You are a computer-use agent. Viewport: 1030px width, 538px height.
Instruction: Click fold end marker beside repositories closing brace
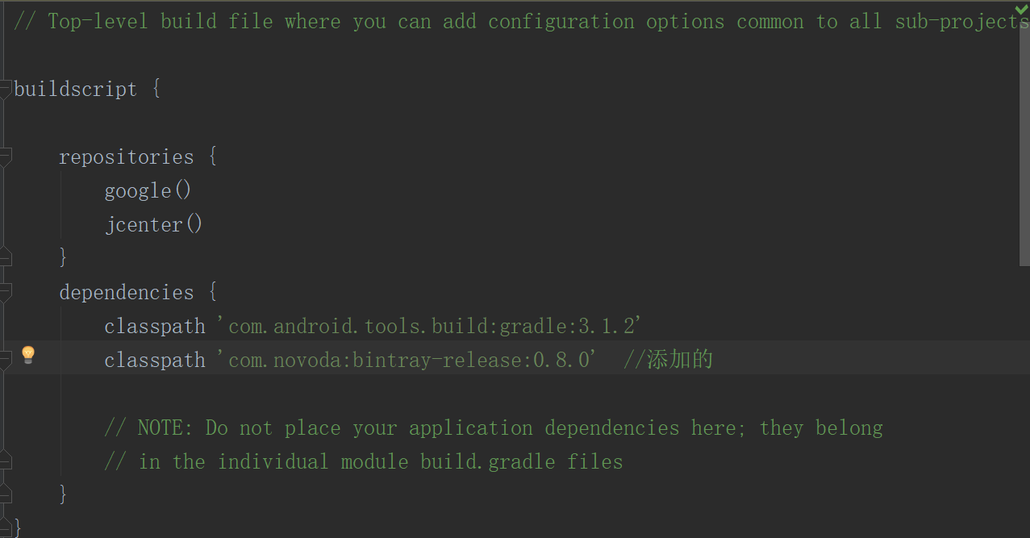coord(5,257)
